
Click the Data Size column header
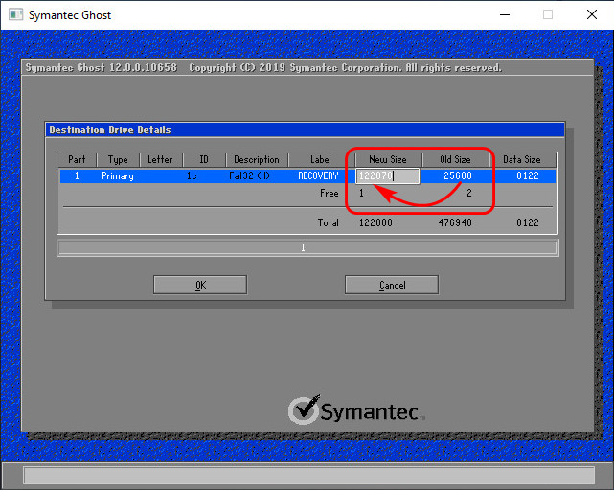coord(522,159)
